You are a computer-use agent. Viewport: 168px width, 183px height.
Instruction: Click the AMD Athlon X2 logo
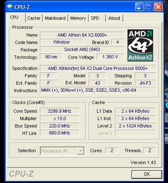coord(140,45)
